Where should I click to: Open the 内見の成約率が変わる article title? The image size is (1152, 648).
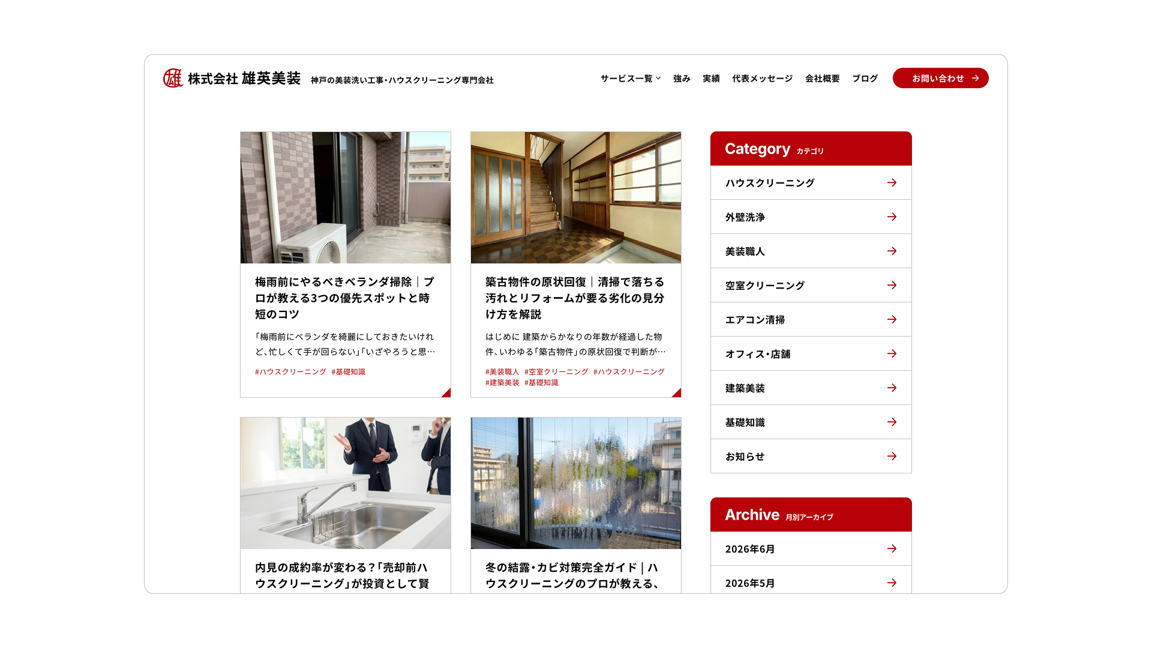point(342,576)
